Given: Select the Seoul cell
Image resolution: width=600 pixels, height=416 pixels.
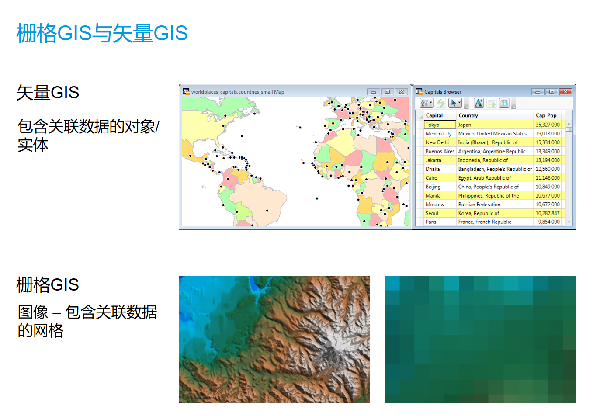Looking at the screenshot, I should pos(440,213).
